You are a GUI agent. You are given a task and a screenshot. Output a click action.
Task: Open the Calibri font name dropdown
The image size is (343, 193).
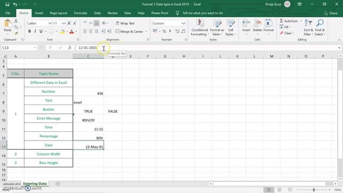50,23
